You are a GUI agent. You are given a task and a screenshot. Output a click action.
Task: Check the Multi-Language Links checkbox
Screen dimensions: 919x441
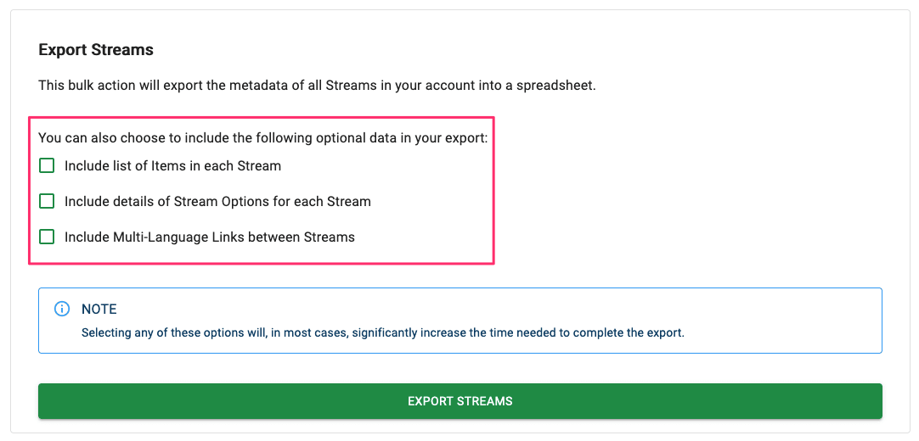coord(47,237)
